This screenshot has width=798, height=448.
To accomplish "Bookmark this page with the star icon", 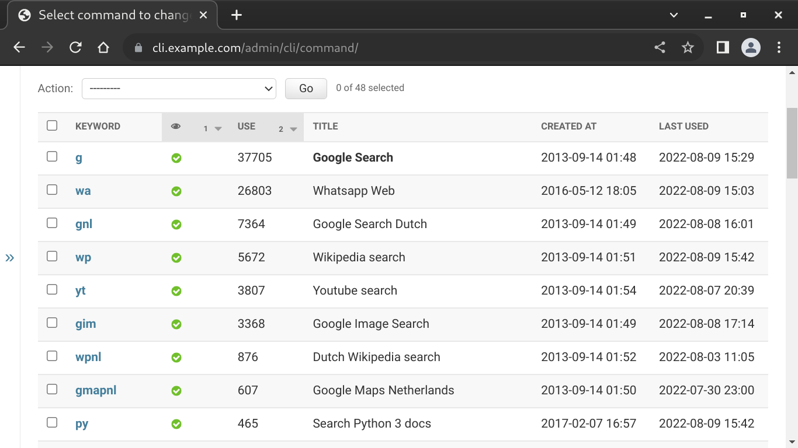I will (688, 48).
